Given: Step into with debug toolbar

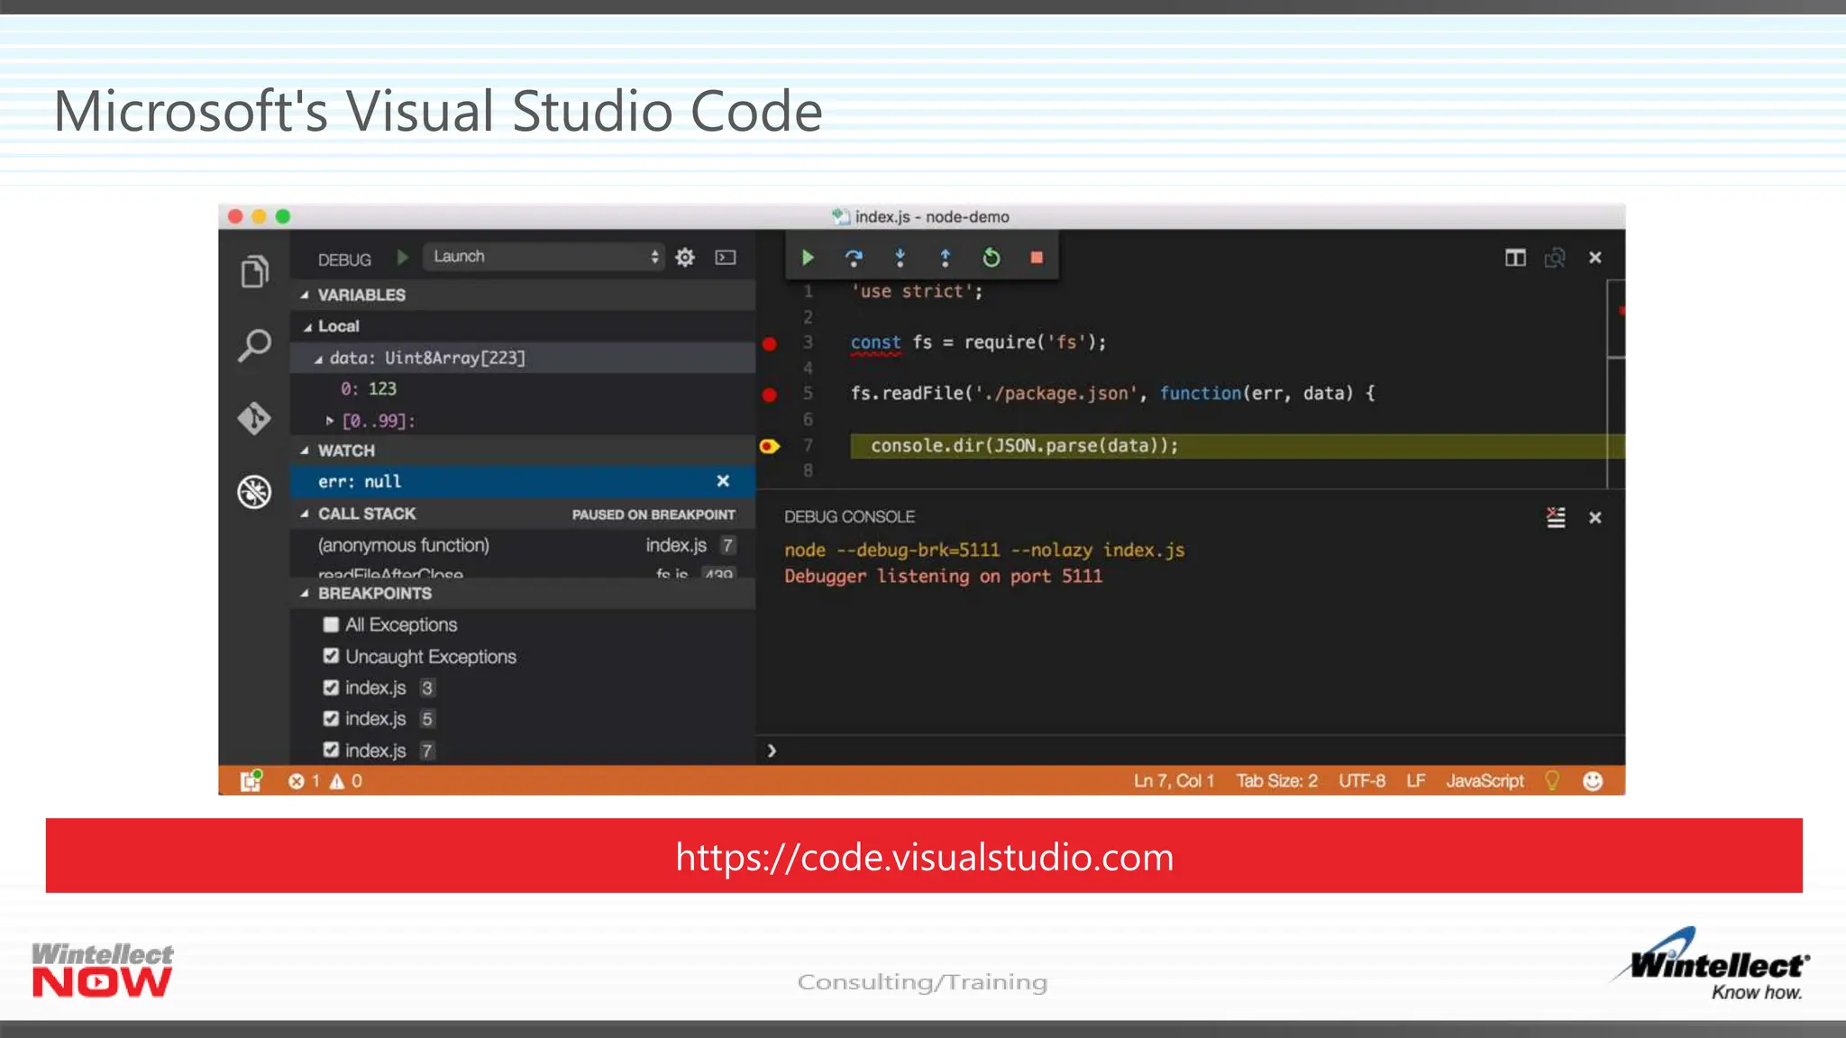Looking at the screenshot, I should (x=900, y=258).
